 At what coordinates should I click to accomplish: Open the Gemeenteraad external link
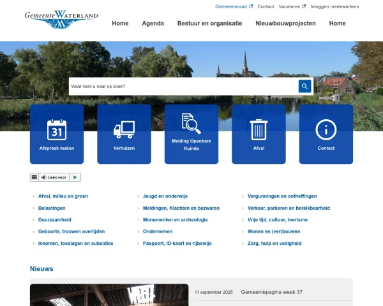tap(234, 6)
